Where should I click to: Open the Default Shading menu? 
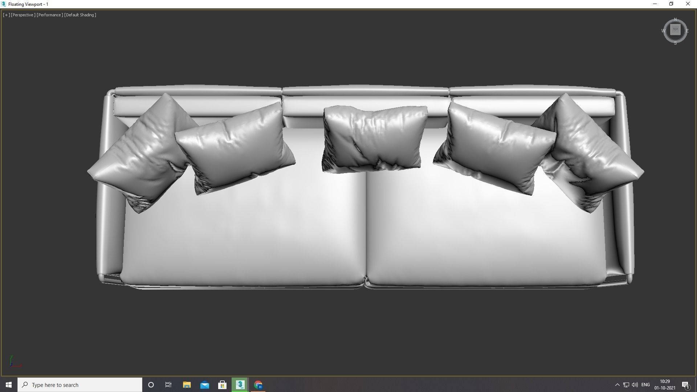click(80, 15)
